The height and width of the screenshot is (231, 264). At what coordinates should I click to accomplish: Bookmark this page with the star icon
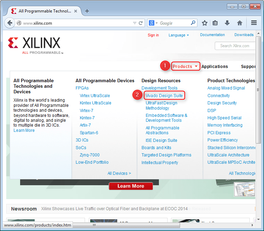coord(205,23)
